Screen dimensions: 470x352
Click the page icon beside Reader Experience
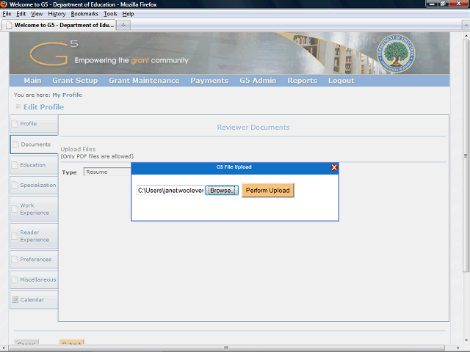coord(15,236)
